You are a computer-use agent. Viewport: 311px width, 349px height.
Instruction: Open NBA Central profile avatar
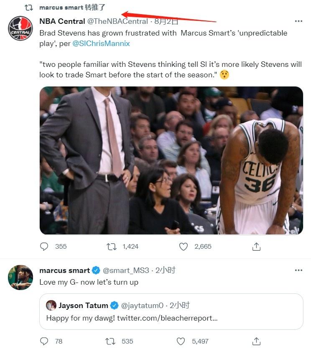[20, 28]
